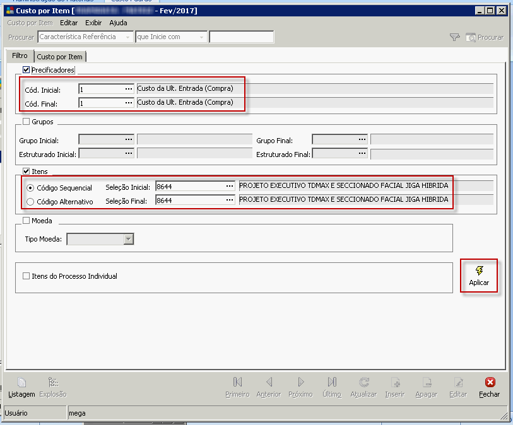Switch to the Custo por Item tab
Image resolution: width=513 pixels, height=425 pixels.
(x=59, y=57)
